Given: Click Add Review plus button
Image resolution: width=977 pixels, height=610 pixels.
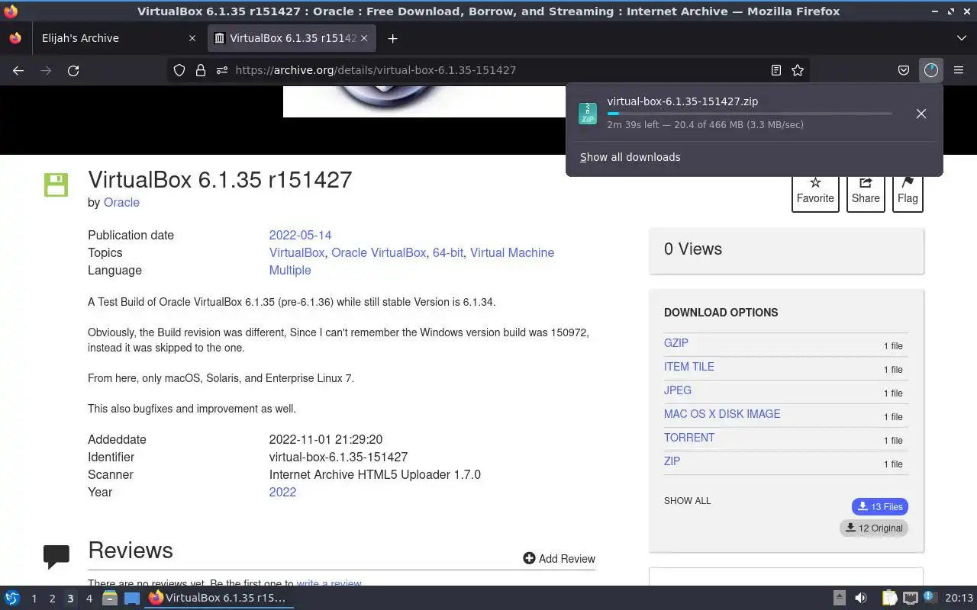Looking at the screenshot, I should [559, 559].
